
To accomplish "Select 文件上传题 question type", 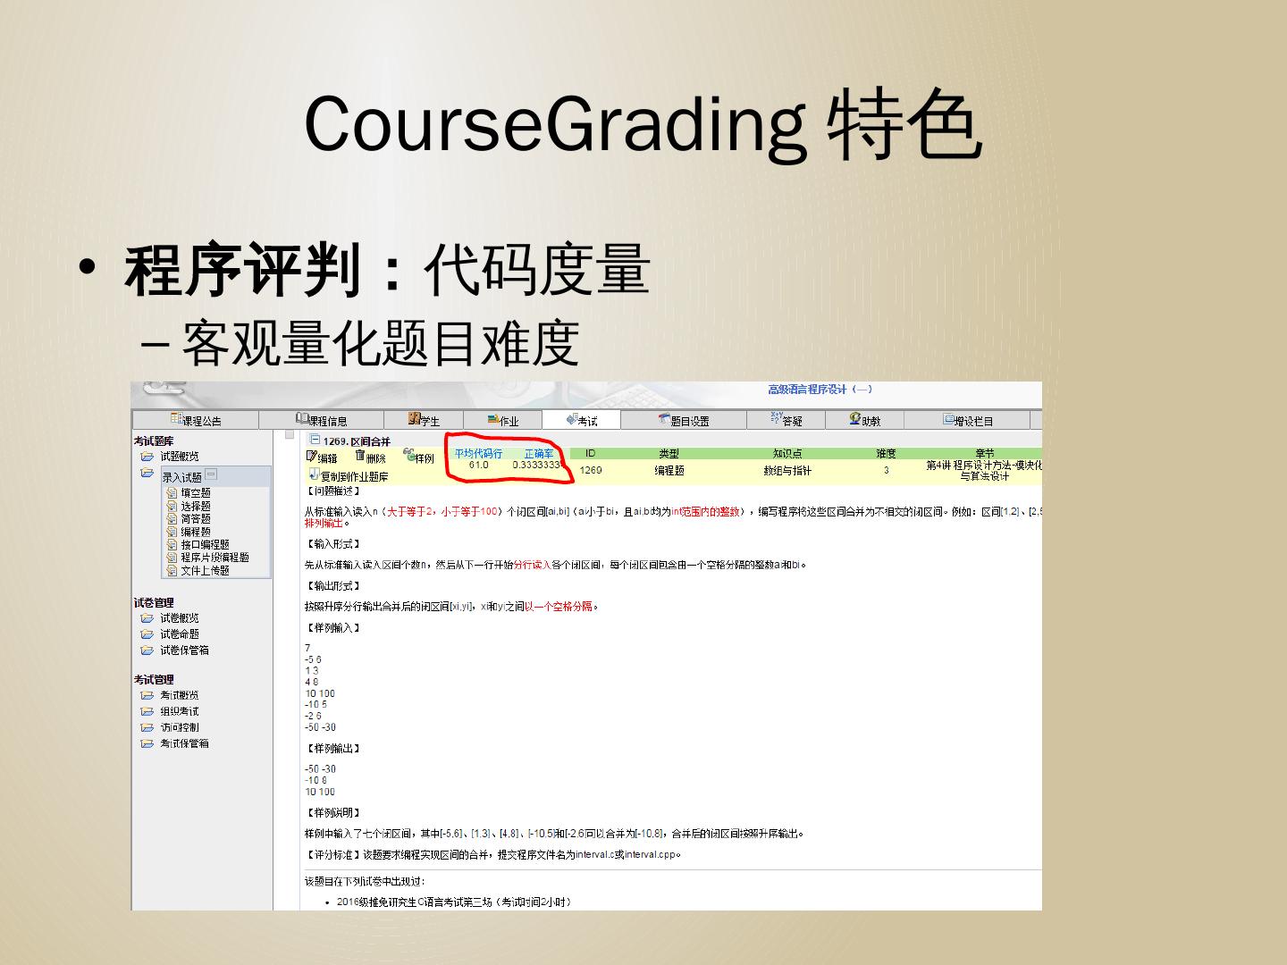I will (x=205, y=570).
